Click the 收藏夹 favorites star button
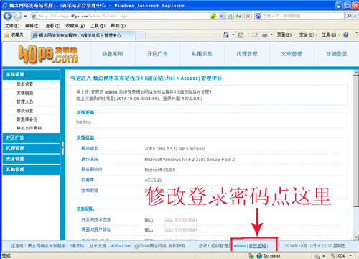Screen dimensions: 359x259 pos(14,35)
